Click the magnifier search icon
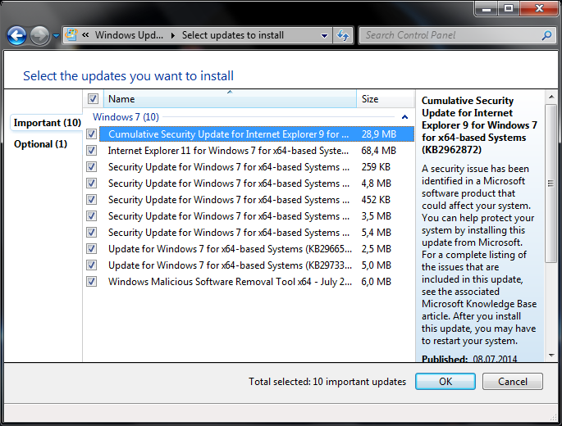 pos(546,35)
